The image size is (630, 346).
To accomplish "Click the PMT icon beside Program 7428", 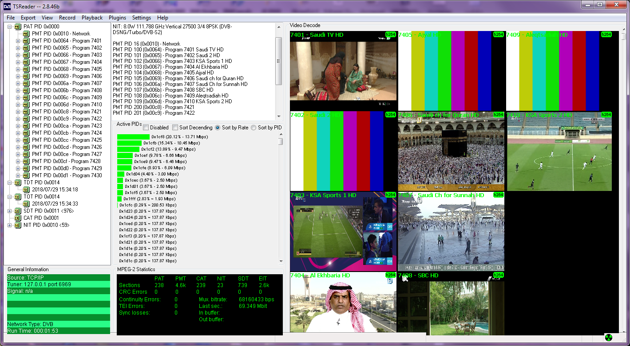I will click(26, 161).
